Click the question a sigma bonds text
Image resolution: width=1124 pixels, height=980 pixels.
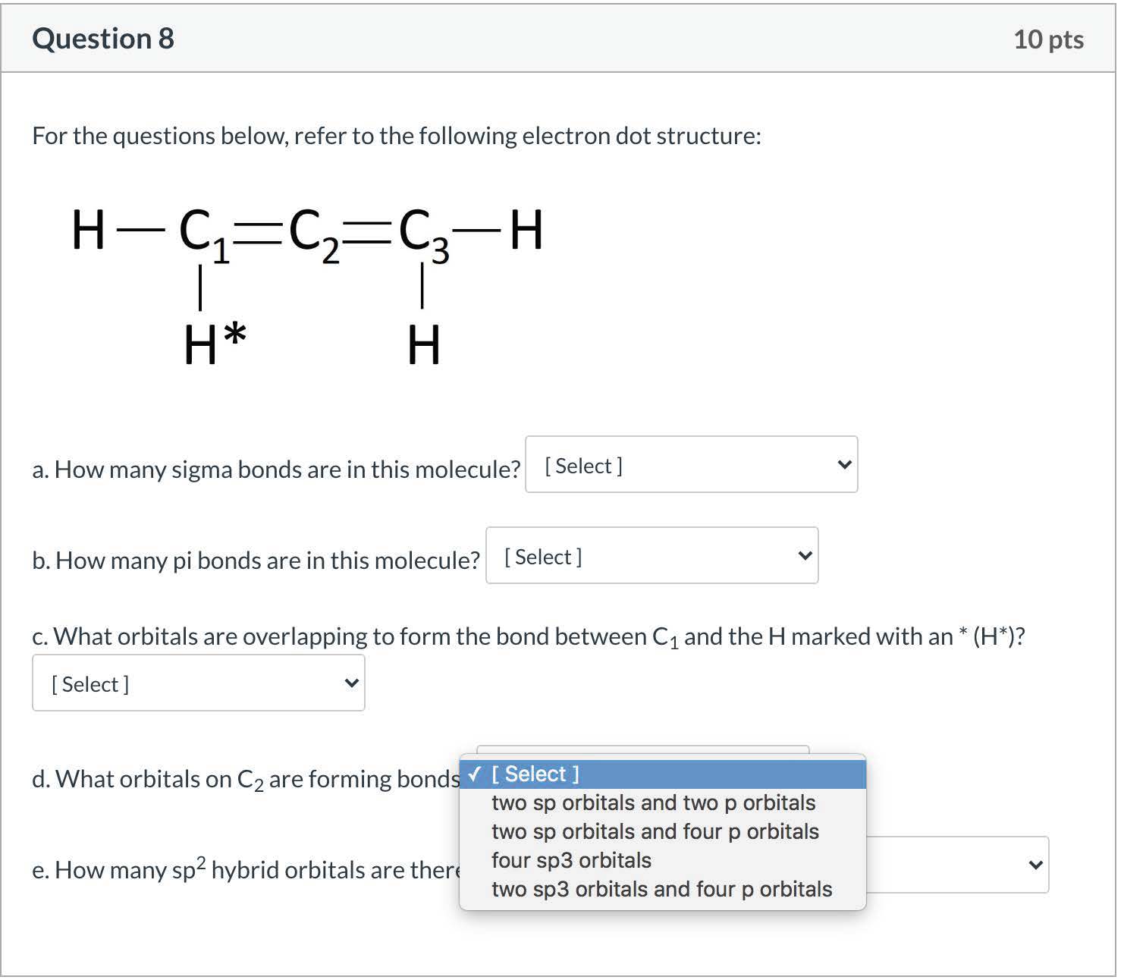pyautogui.click(x=276, y=470)
